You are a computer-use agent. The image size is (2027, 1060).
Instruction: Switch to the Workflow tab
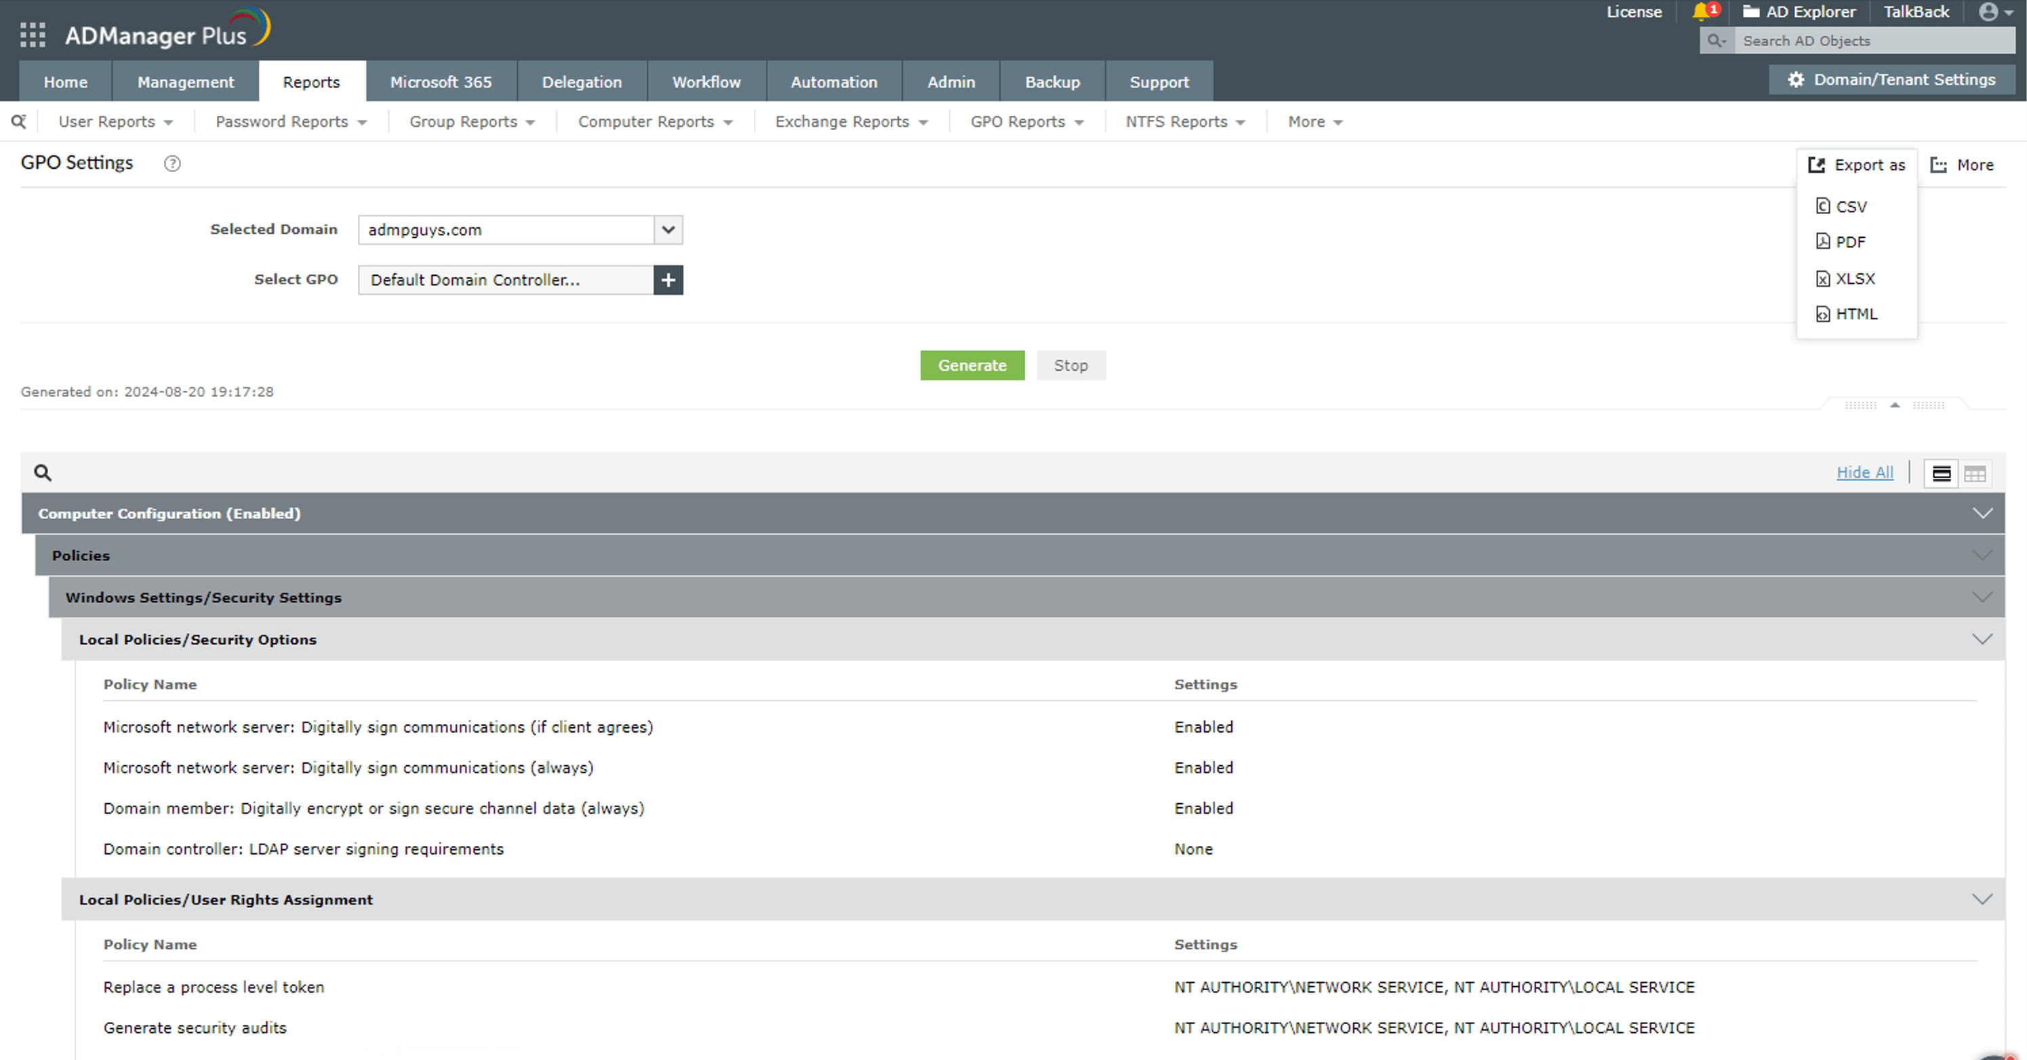[x=706, y=81]
